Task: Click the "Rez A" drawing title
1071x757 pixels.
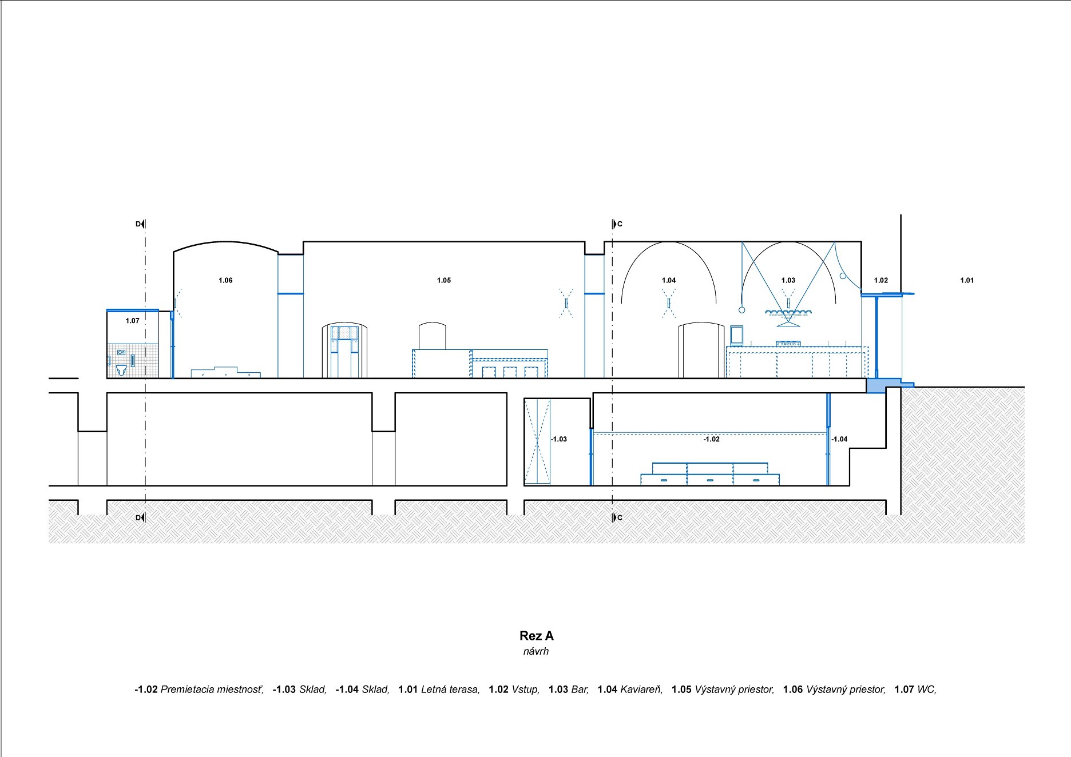Action: 536,636
